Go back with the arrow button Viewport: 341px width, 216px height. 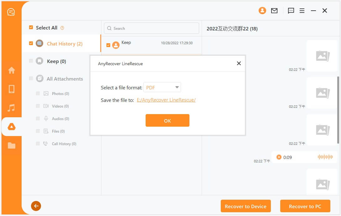click(x=36, y=206)
